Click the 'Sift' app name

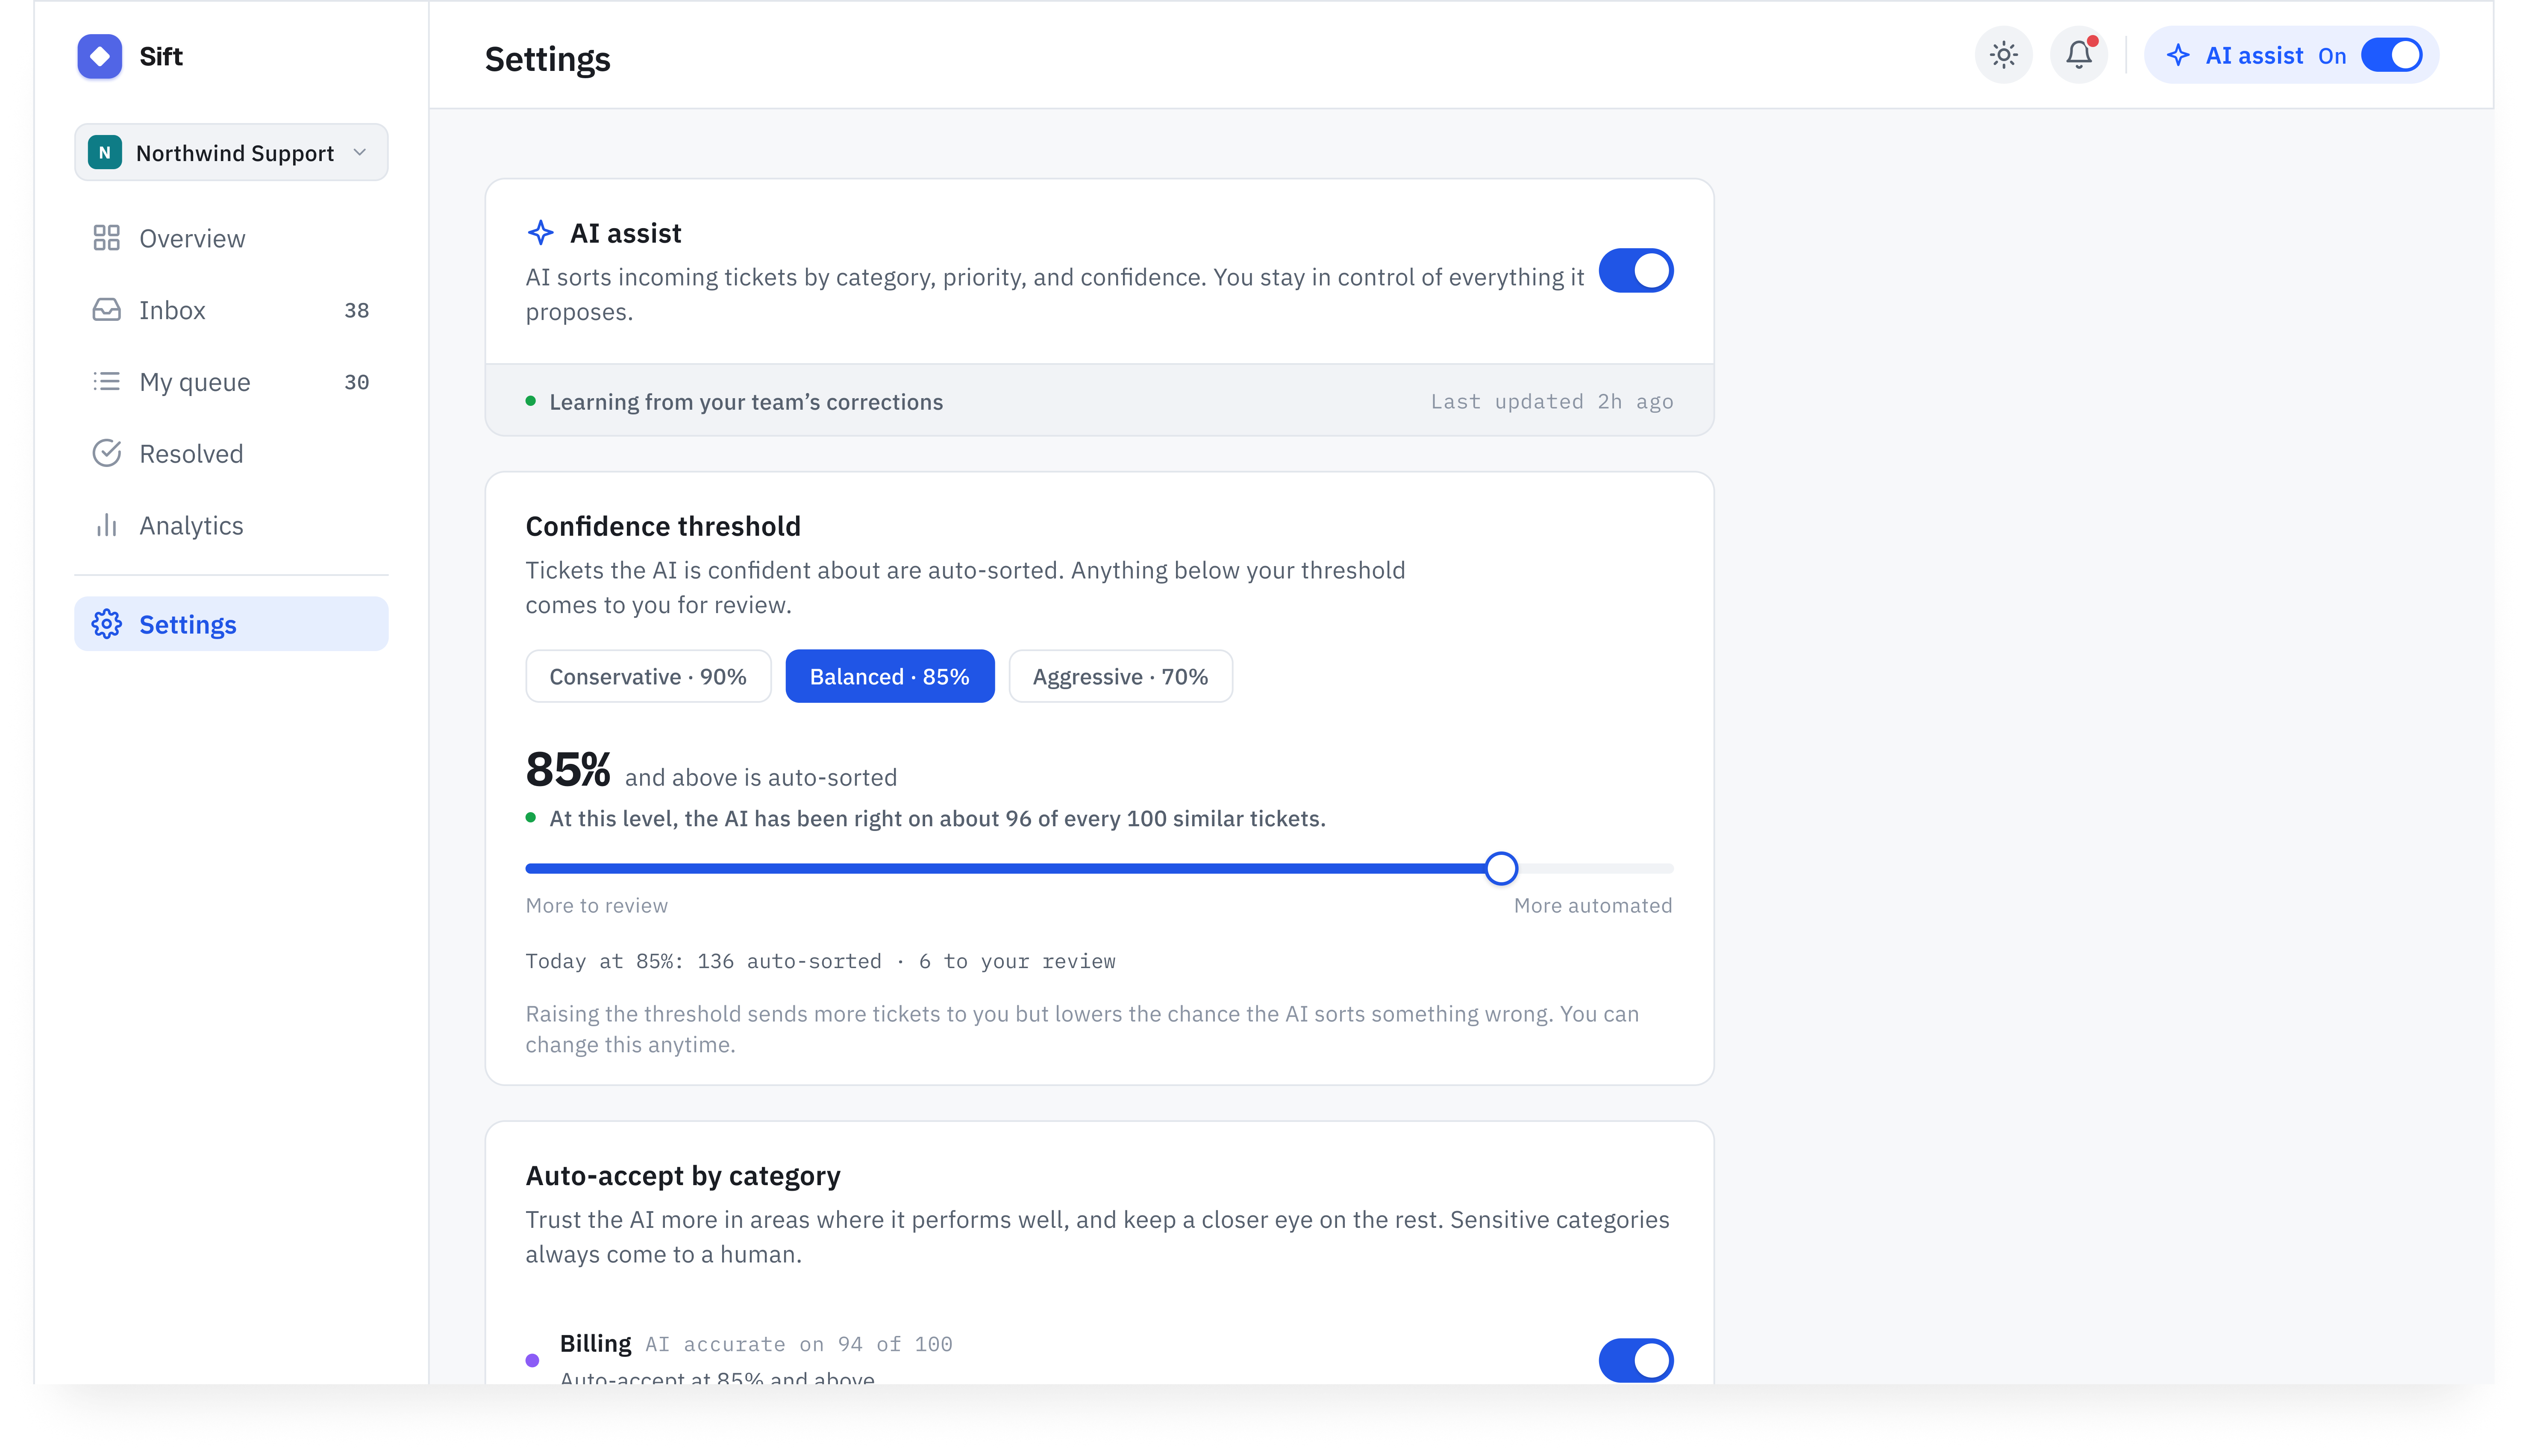161,56
